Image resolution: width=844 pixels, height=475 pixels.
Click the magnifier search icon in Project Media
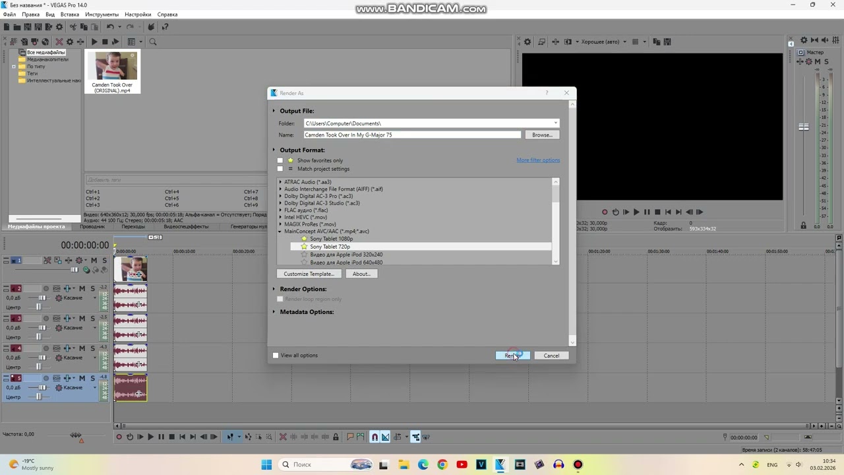153,42
